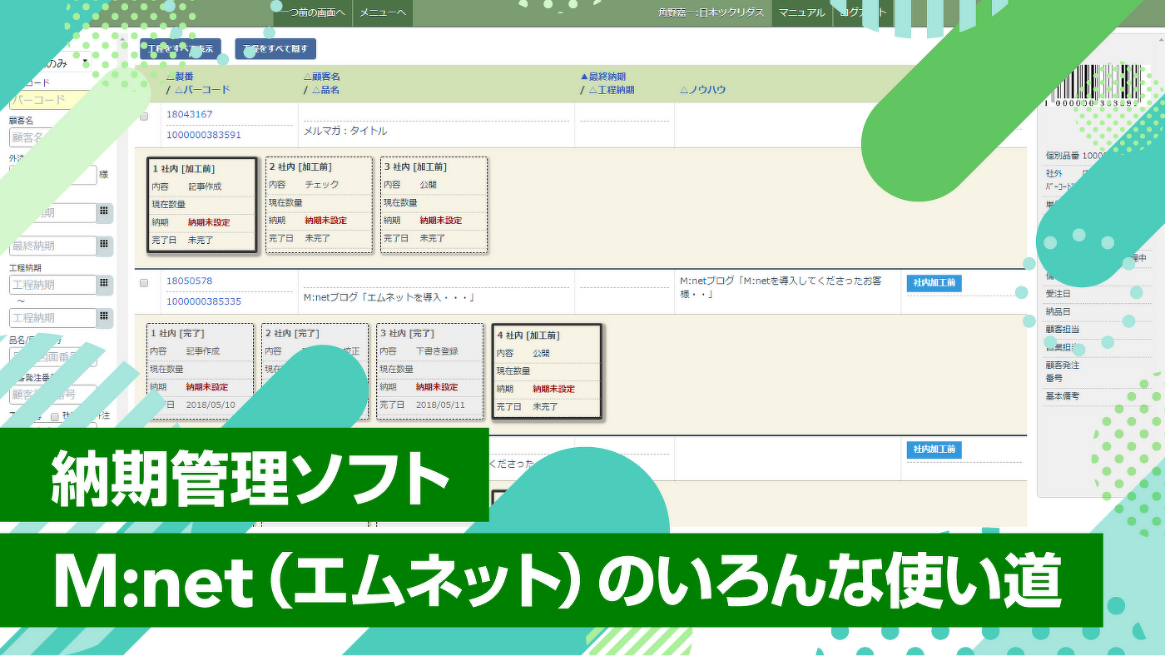Open メニューへ in the top bar
This screenshot has width=1165, height=656.
click(x=383, y=12)
